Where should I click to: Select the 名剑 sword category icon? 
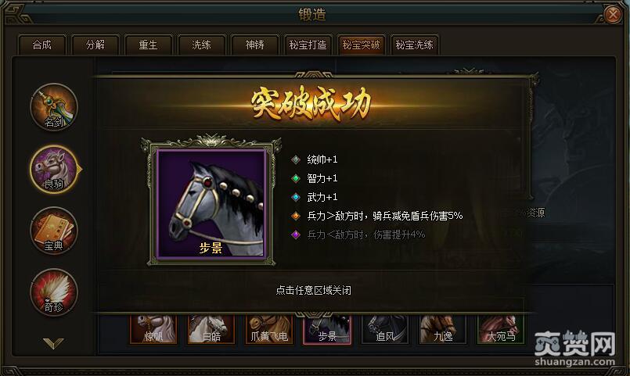click(x=54, y=107)
